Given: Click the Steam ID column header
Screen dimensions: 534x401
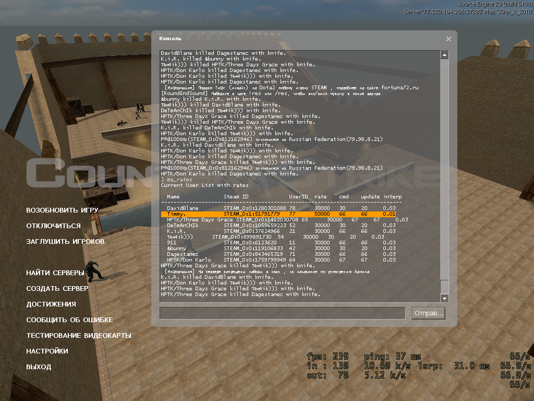Looking at the screenshot, I should [236, 197].
